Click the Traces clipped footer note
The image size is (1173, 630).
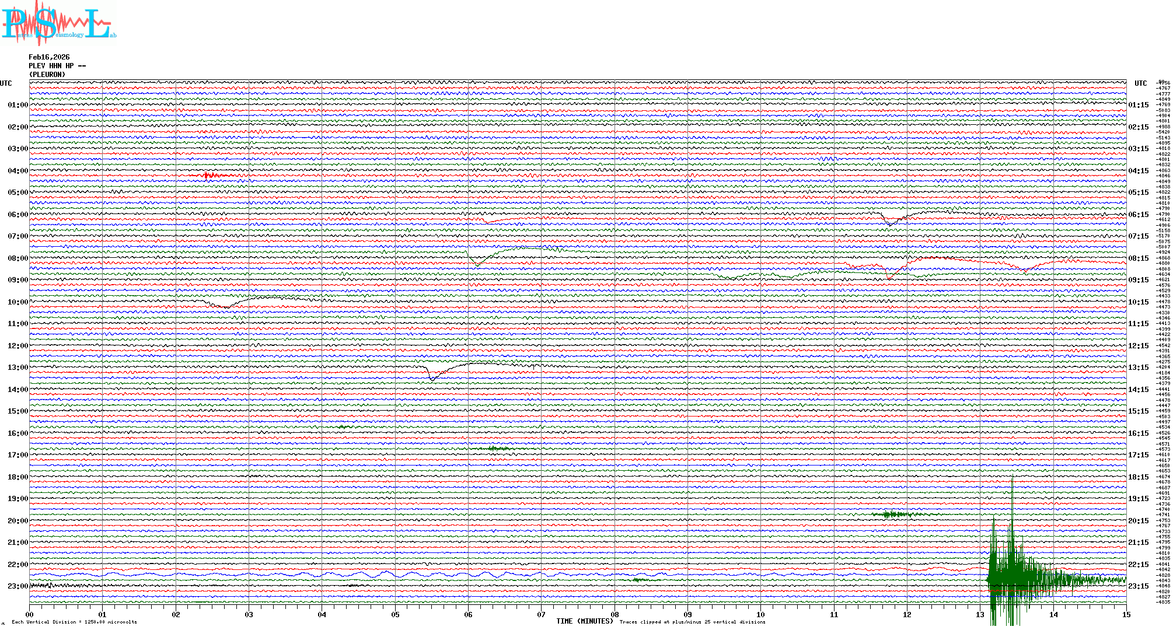pyautogui.click(x=692, y=622)
